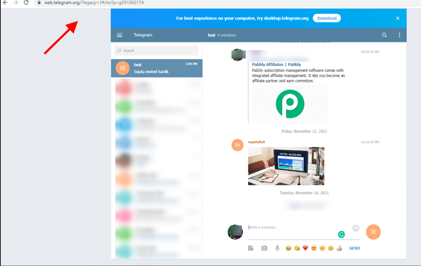Image resolution: width=421 pixels, height=266 pixels.
Task: Close the desktop app banner
Action: (398, 18)
